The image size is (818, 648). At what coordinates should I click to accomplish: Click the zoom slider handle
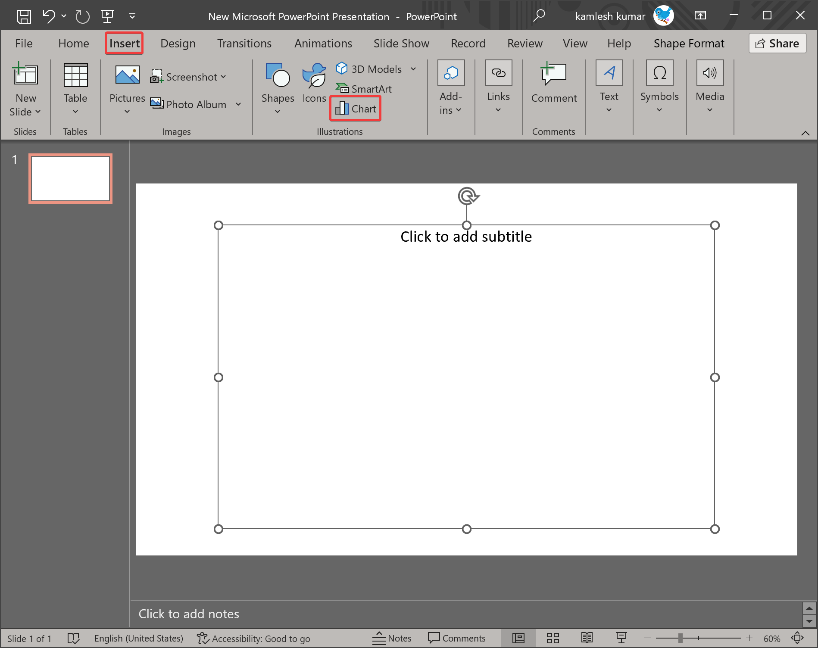(680, 638)
